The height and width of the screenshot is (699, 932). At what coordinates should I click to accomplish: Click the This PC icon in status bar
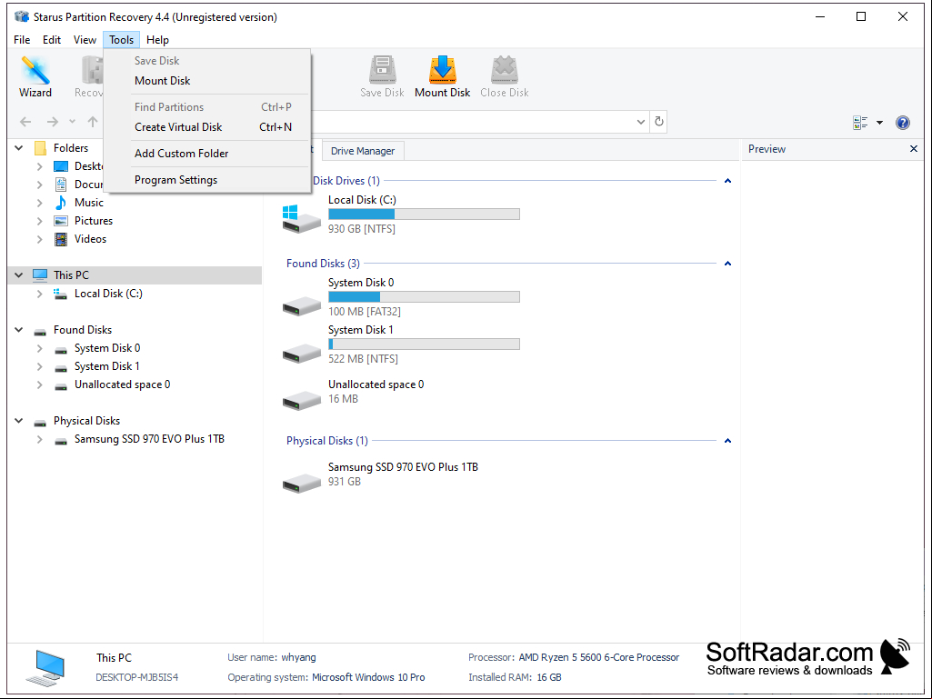[45, 667]
